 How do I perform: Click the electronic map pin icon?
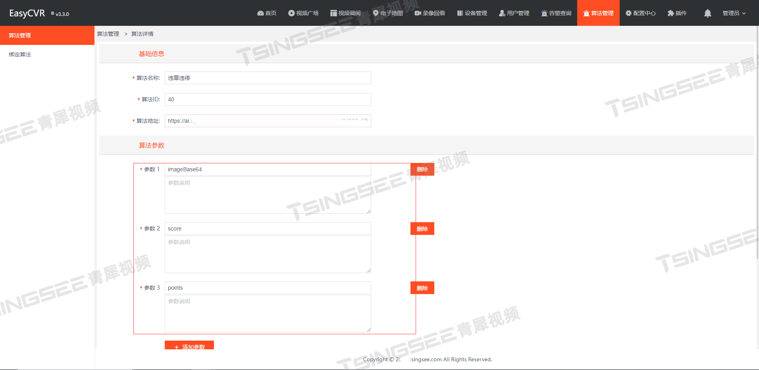coord(376,13)
